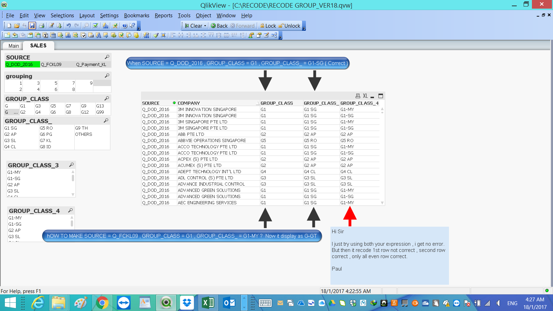Screen dimensions: 553x311
Task: Open Dropbox from the taskbar
Action: [x=187, y=303]
